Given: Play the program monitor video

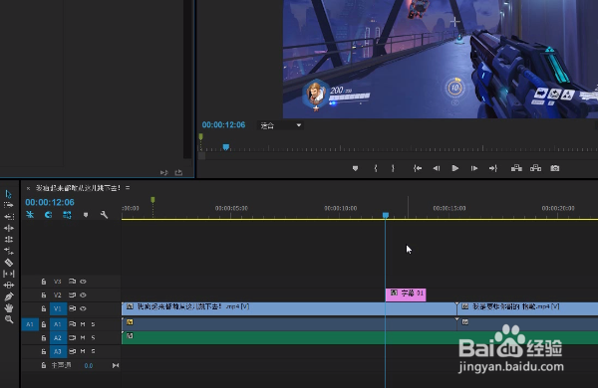Looking at the screenshot, I should (x=455, y=168).
